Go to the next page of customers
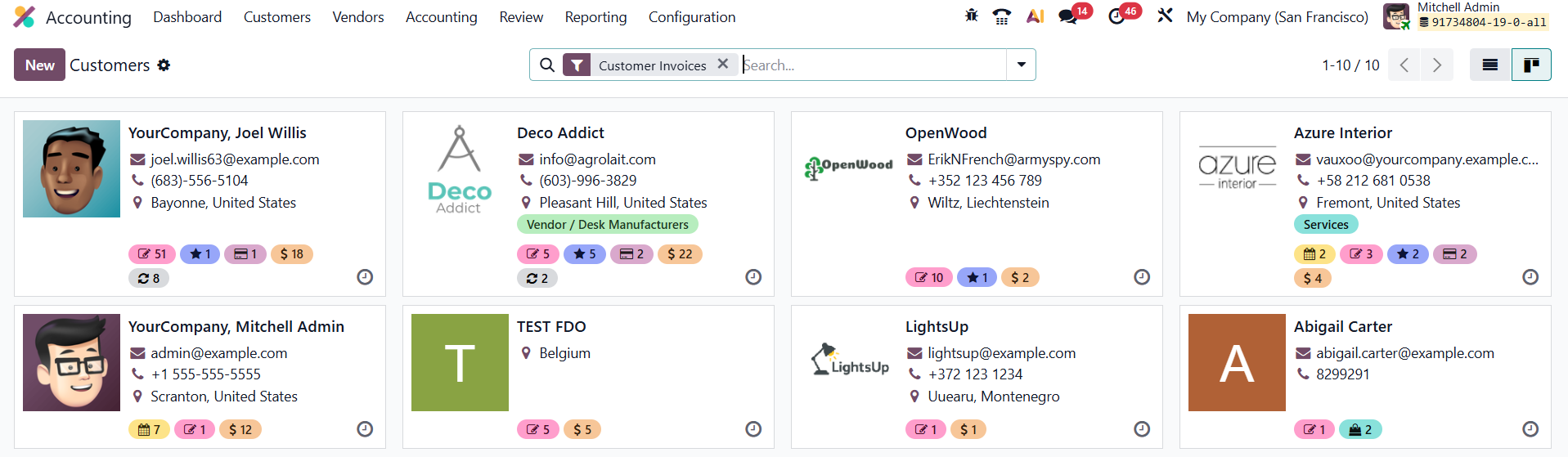1568x457 pixels. [x=1437, y=65]
